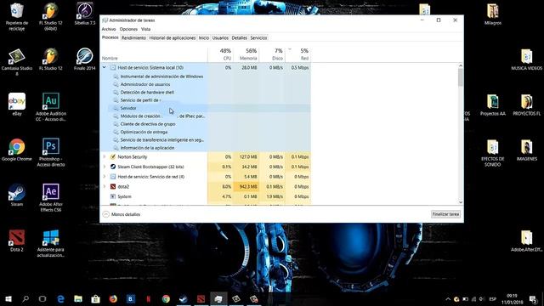Select eBay desktop shortcut
Image resolution: width=544 pixels, height=306 pixels.
coord(17,104)
